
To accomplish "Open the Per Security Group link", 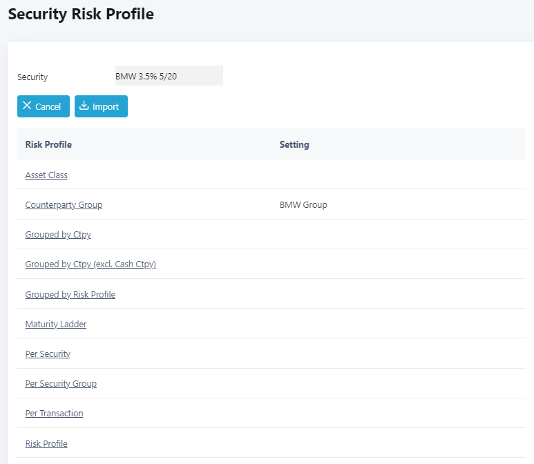I will 61,384.
